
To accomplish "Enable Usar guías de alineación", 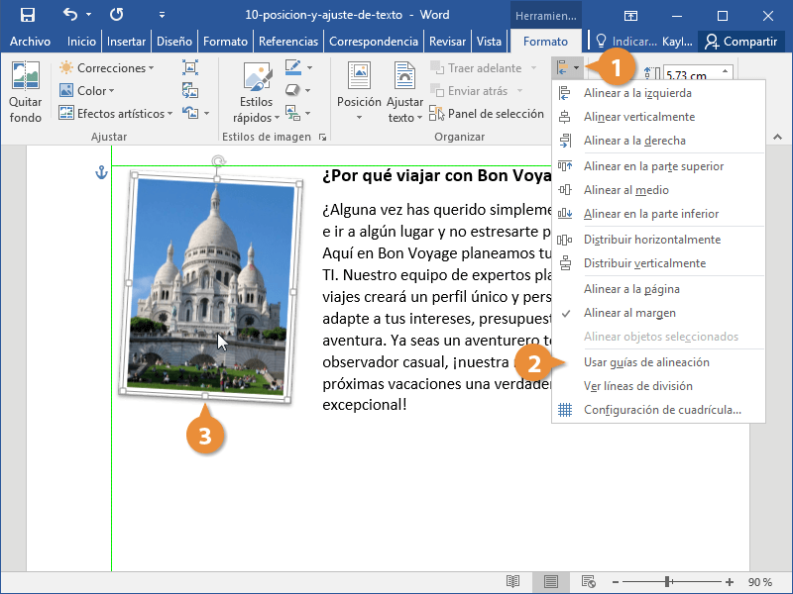I will pos(646,362).
